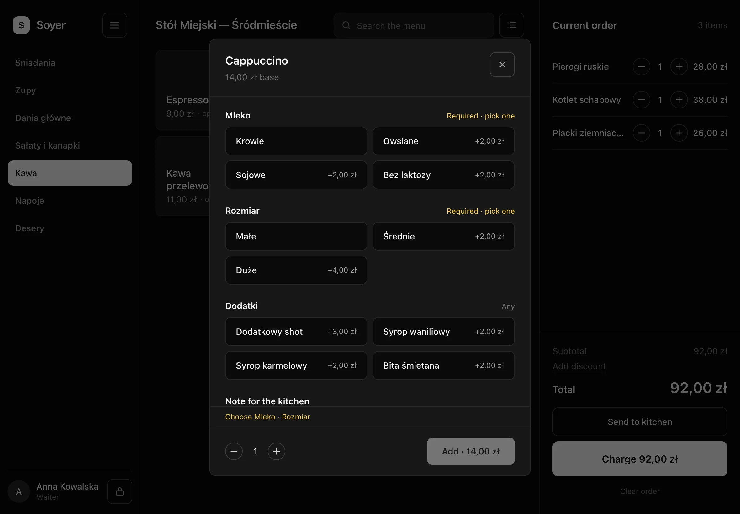740x514 pixels.
Task: Click Add · 14,00 zł button
Action: pyautogui.click(x=471, y=451)
